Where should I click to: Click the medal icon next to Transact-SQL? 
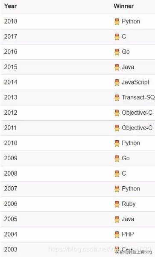coord(117,98)
